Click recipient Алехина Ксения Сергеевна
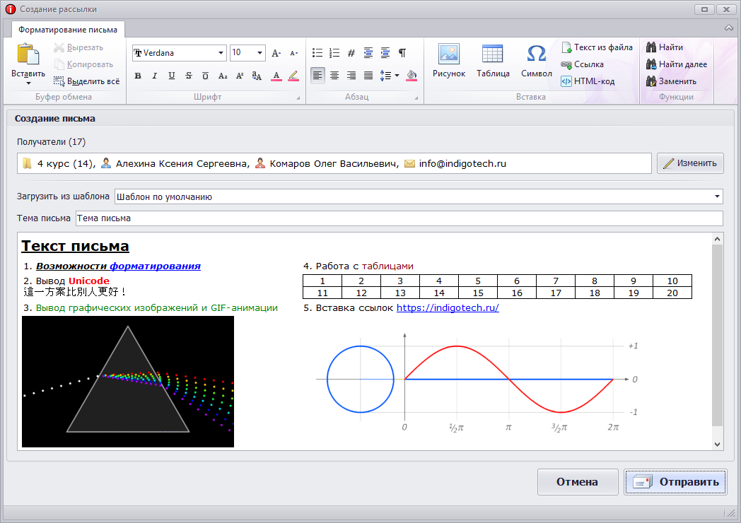The image size is (741, 523). (x=175, y=163)
